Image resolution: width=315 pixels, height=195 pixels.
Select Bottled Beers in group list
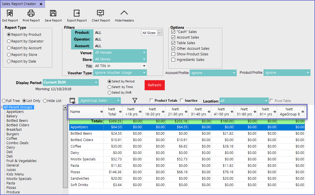coord(17,121)
